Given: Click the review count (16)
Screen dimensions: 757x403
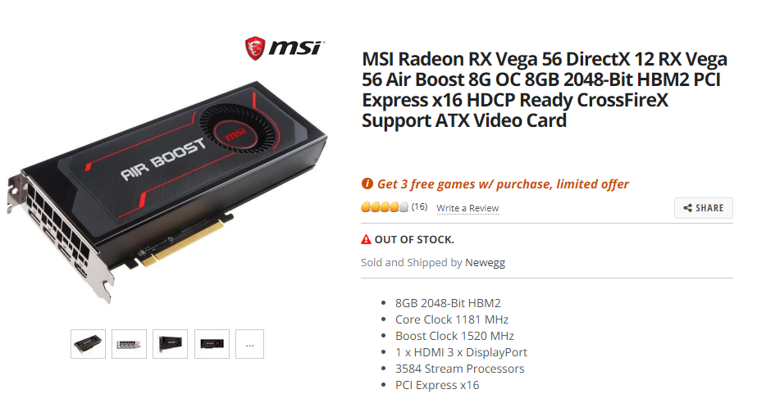Looking at the screenshot, I should 419,206.
